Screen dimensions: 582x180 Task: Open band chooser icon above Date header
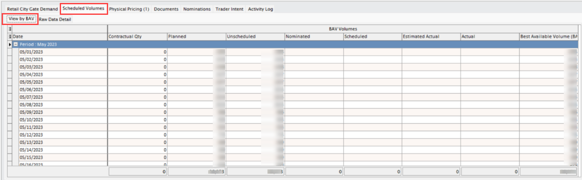pos(10,29)
